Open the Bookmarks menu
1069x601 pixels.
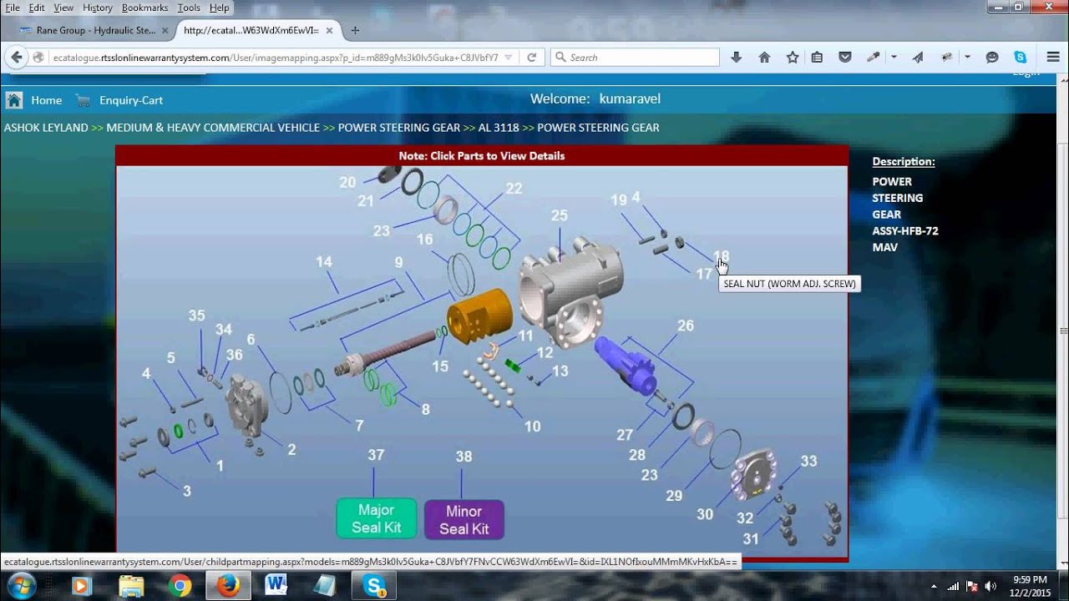click(144, 8)
